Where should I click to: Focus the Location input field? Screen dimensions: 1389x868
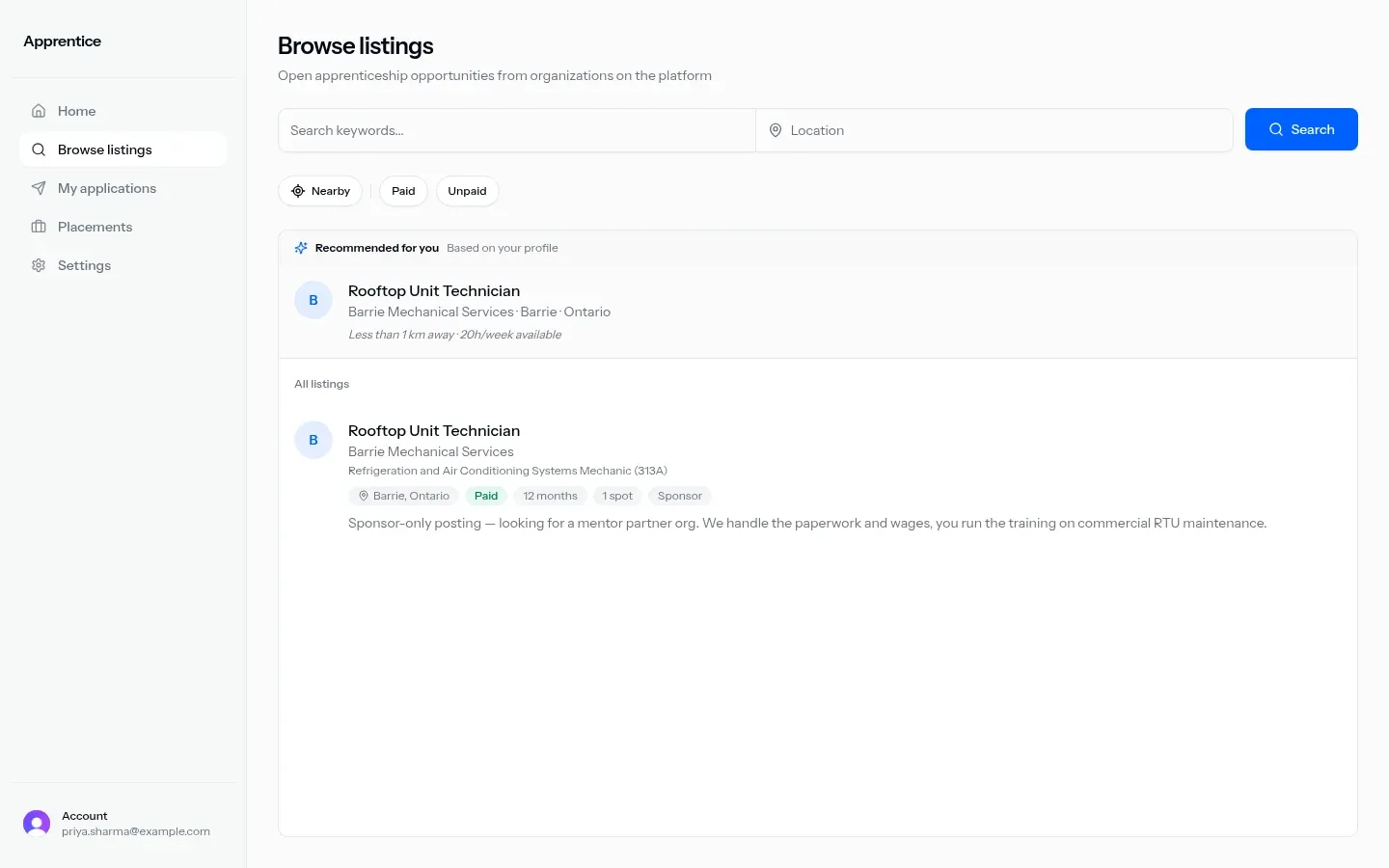994,130
